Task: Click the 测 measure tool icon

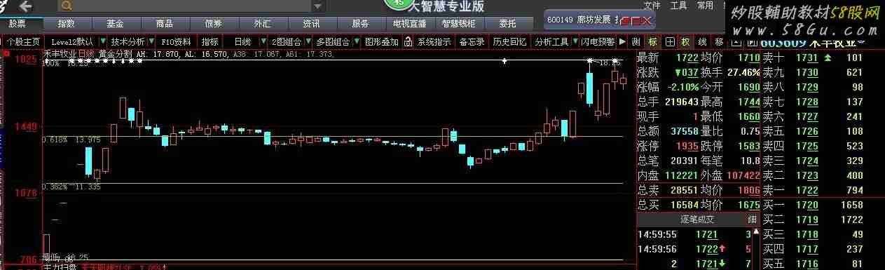Action: pos(636,42)
